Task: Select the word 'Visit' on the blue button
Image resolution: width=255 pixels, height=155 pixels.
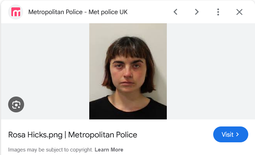Action: (227, 135)
